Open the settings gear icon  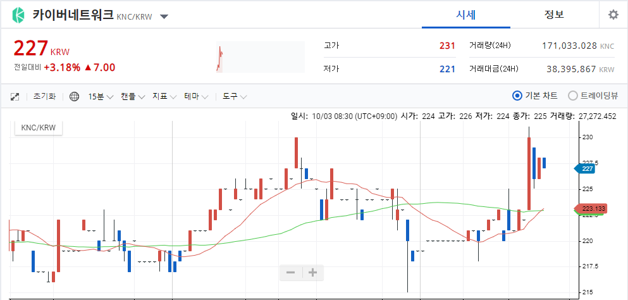pyautogui.click(x=613, y=15)
